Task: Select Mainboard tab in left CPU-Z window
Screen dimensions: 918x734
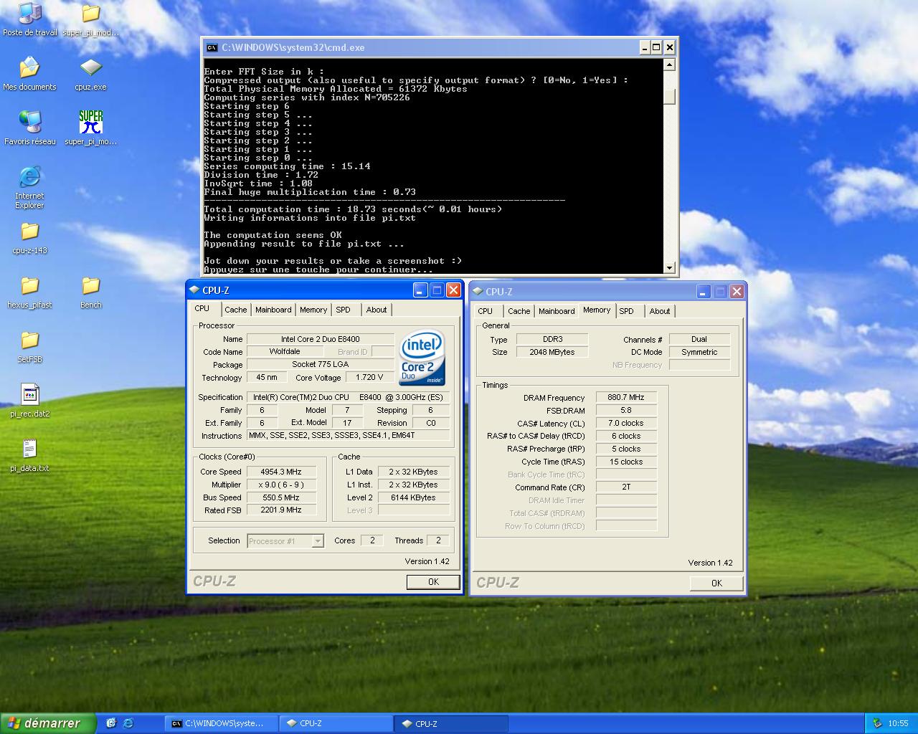Action: [x=273, y=310]
